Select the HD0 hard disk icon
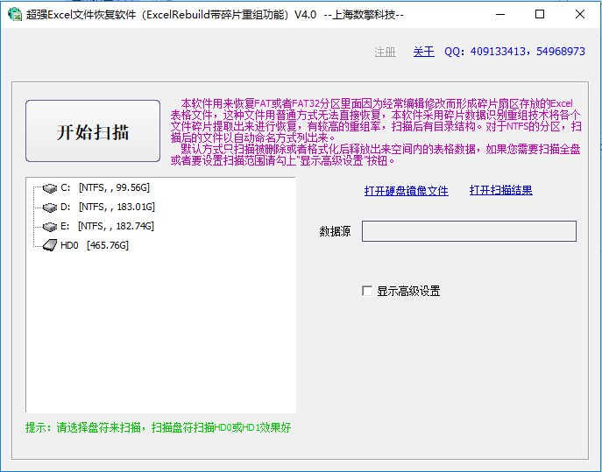Image resolution: width=602 pixels, height=472 pixels. tap(50, 245)
